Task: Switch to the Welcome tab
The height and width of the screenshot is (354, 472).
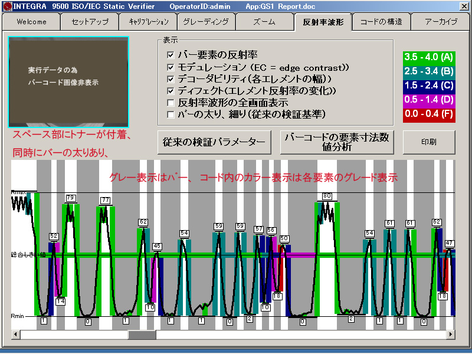Action: pyautogui.click(x=31, y=22)
